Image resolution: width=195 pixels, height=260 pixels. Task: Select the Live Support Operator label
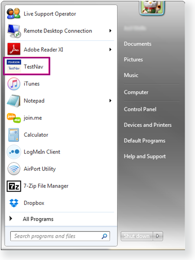click(x=50, y=14)
